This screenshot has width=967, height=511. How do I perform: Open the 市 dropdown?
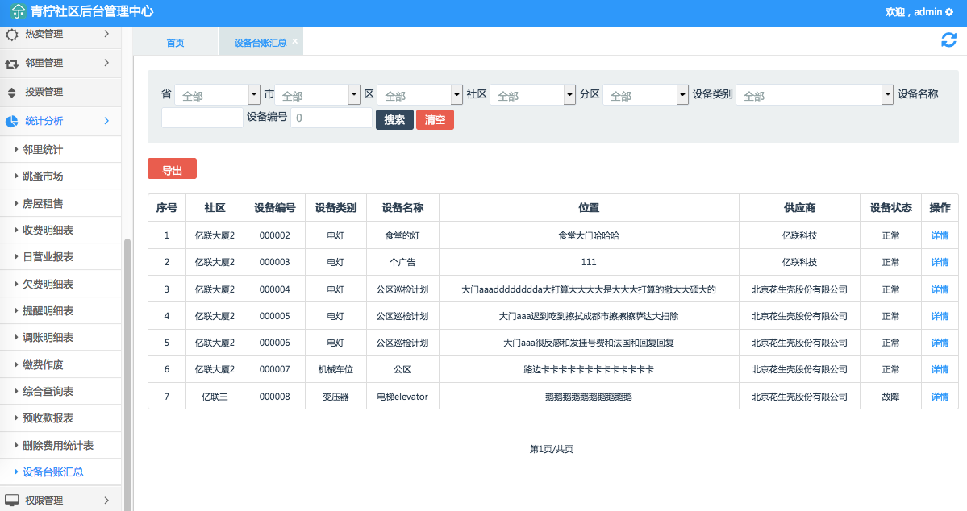pos(317,95)
